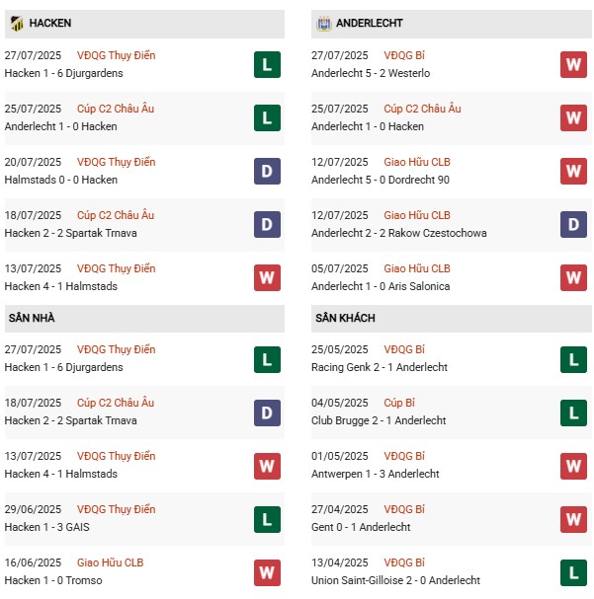Click the L badge for Racing Genk 2 - 1 Anderlecht

click(573, 359)
